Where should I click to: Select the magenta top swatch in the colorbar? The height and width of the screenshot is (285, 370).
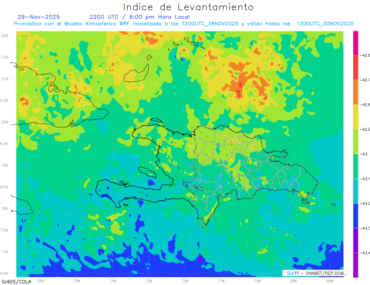(x=356, y=43)
